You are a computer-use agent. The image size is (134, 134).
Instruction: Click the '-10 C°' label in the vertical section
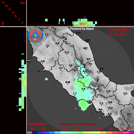[x=82, y=24]
